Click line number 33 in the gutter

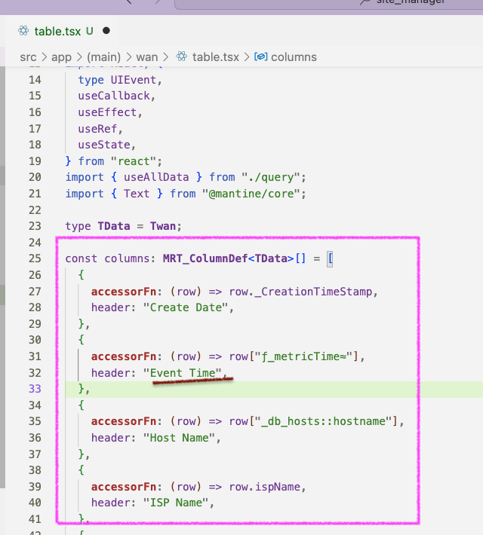35,389
